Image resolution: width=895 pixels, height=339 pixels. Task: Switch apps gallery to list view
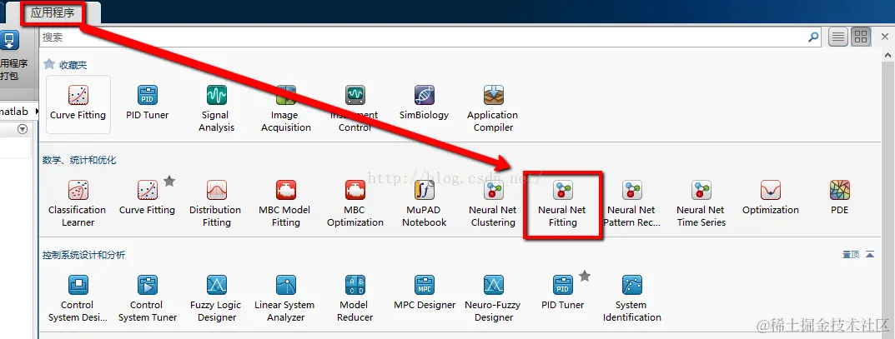pos(838,37)
